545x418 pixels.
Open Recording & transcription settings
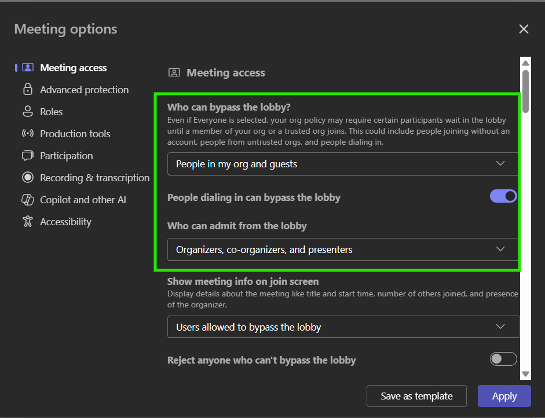click(x=94, y=178)
